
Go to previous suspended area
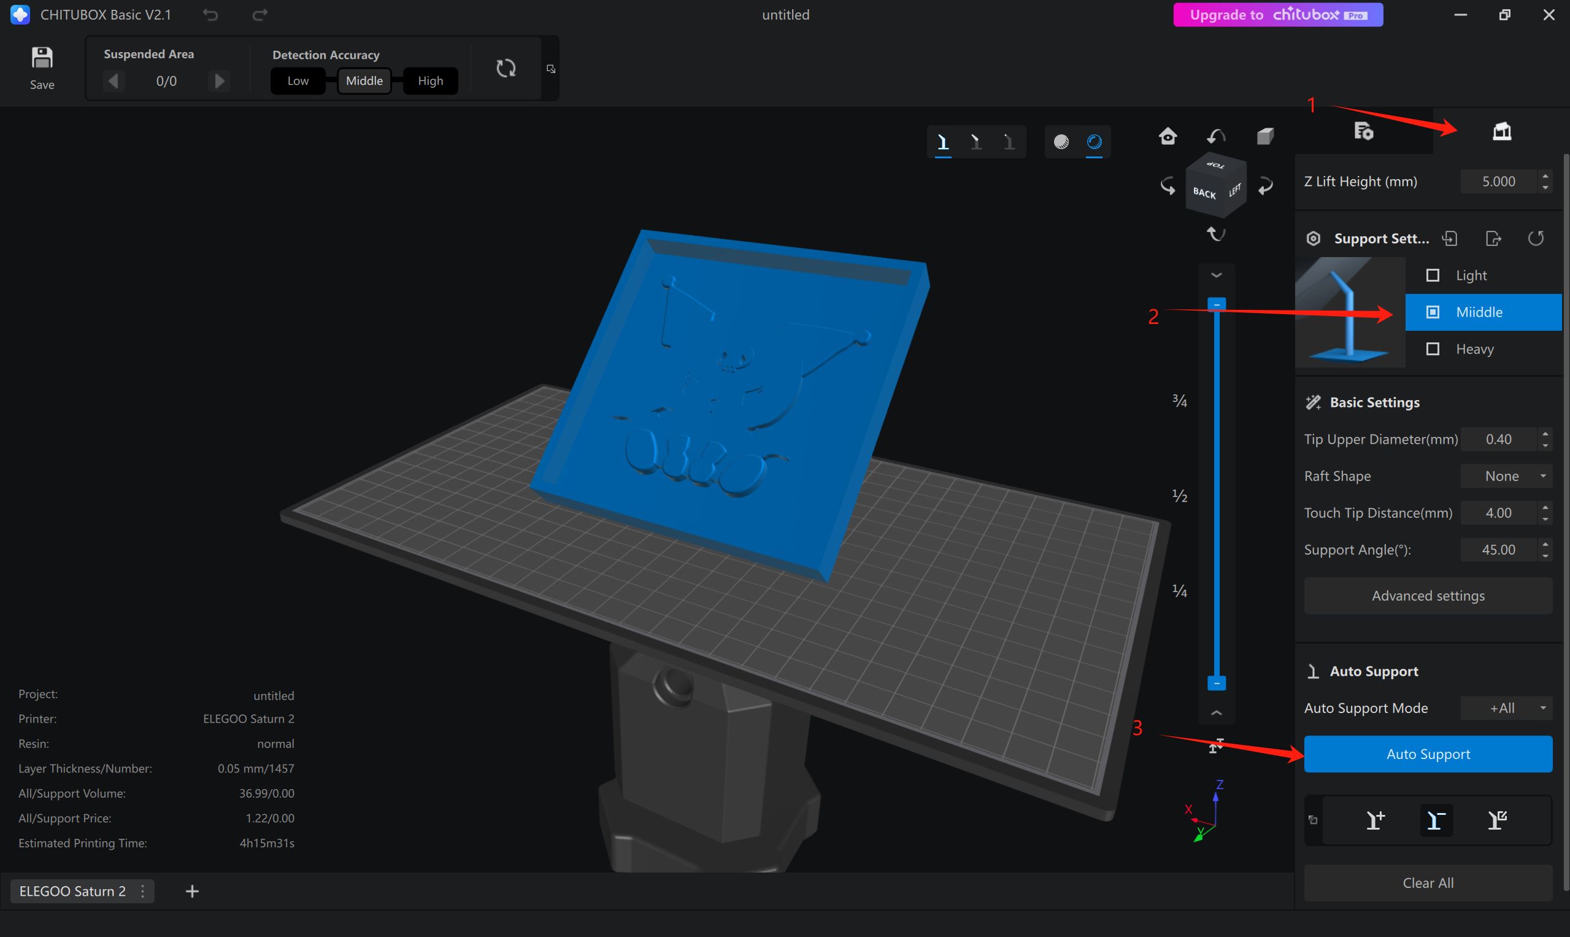coord(114,81)
